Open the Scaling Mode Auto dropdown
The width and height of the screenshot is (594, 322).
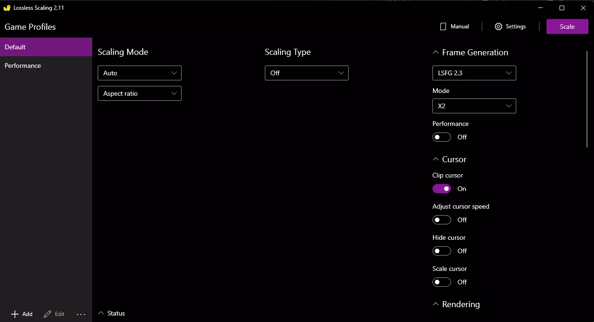coord(139,73)
